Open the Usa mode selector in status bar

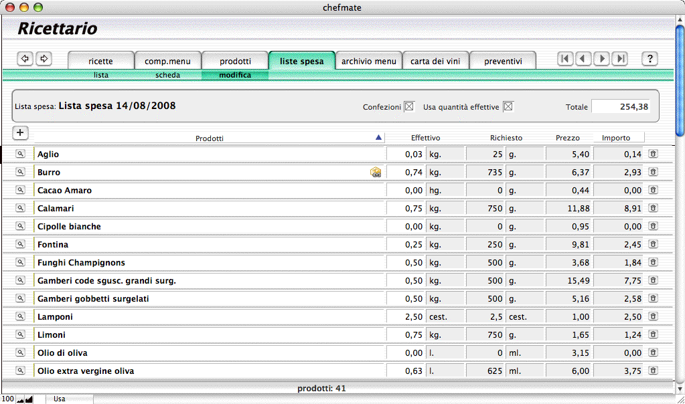coord(70,399)
